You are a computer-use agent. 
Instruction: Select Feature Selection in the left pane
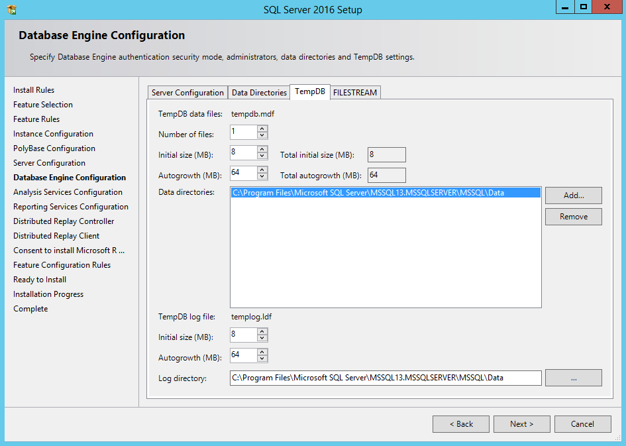tap(42, 104)
